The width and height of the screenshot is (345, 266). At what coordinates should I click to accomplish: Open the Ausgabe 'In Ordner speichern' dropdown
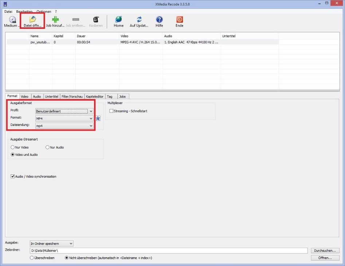coord(51,243)
